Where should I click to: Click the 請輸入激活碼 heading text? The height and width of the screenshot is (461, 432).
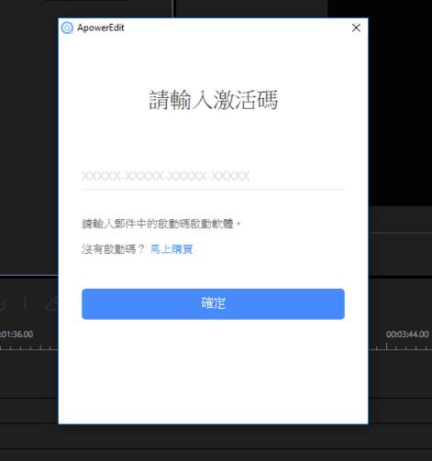[x=213, y=100]
